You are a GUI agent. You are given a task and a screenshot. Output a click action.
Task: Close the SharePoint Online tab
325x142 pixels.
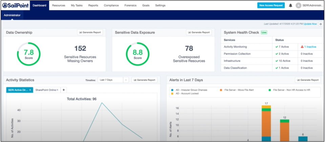click(x=58, y=90)
